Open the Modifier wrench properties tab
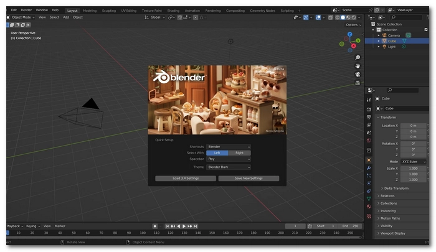Viewport: 436px width, 252px height. pyautogui.click(x=369, y=168)
